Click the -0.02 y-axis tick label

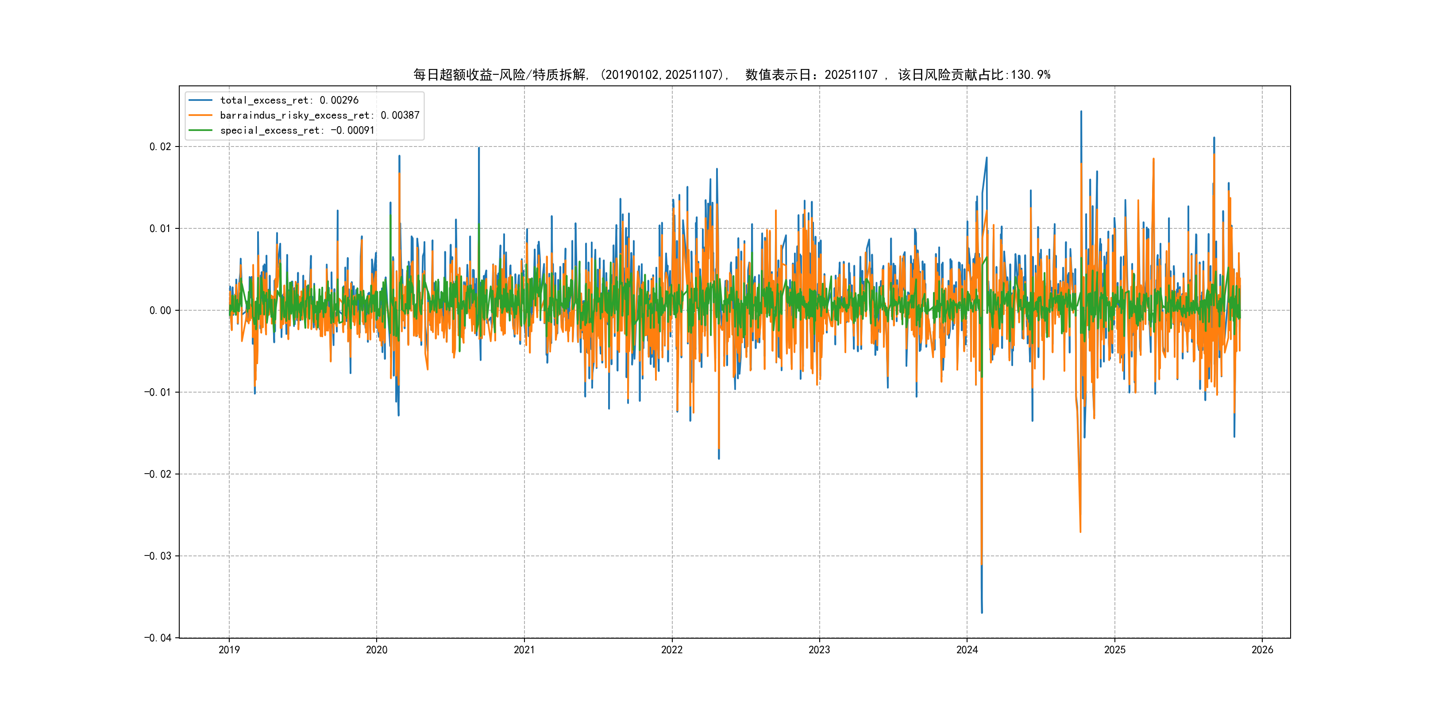click(158, 474)
